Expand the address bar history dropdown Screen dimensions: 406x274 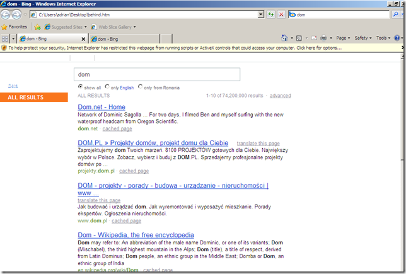coord(261,14)
